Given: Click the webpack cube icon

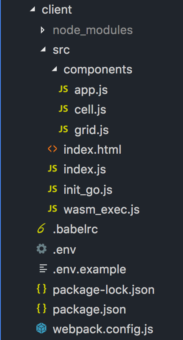Looking at the screenshot, I should (41, 328).
